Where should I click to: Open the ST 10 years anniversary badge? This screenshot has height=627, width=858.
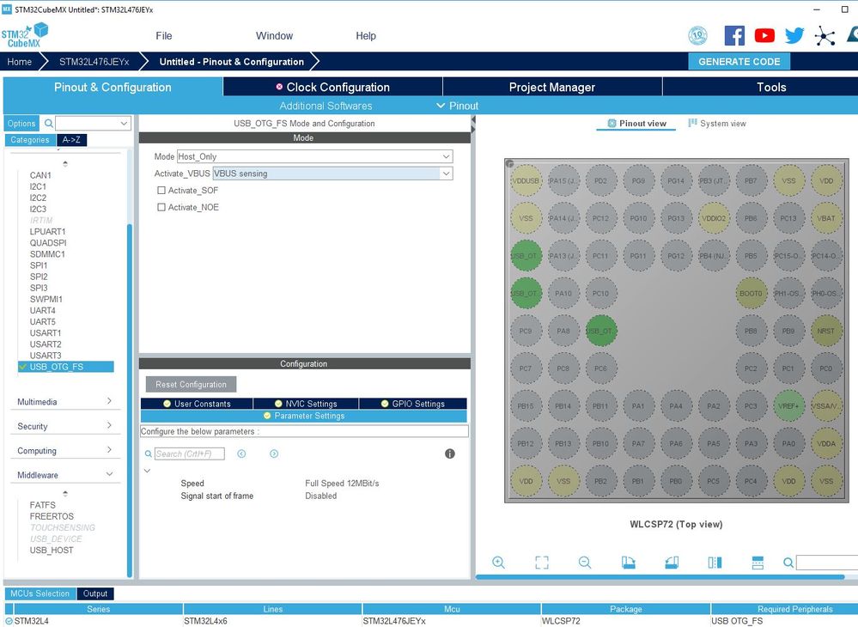point(697,36)
